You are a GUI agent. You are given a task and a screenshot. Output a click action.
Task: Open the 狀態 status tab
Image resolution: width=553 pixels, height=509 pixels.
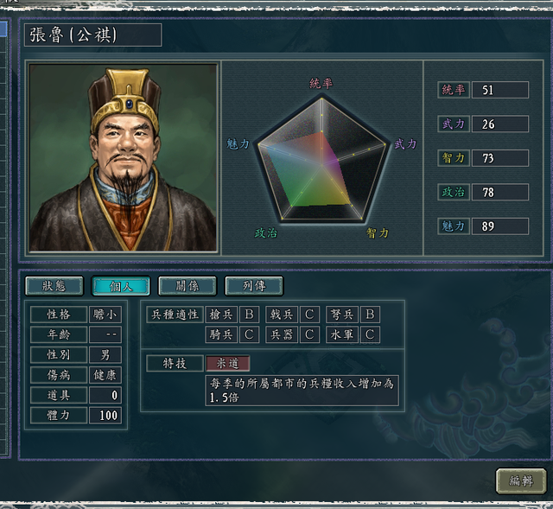click(54, 286)
